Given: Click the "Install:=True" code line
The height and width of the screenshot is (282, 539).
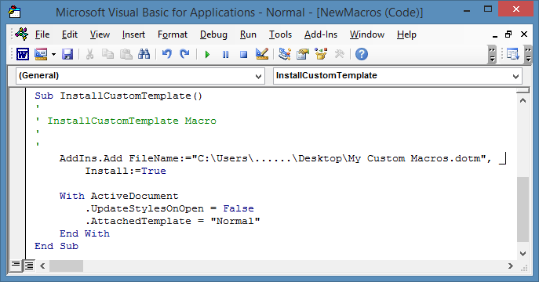Looking at the screenshot, I should [126, 171].
